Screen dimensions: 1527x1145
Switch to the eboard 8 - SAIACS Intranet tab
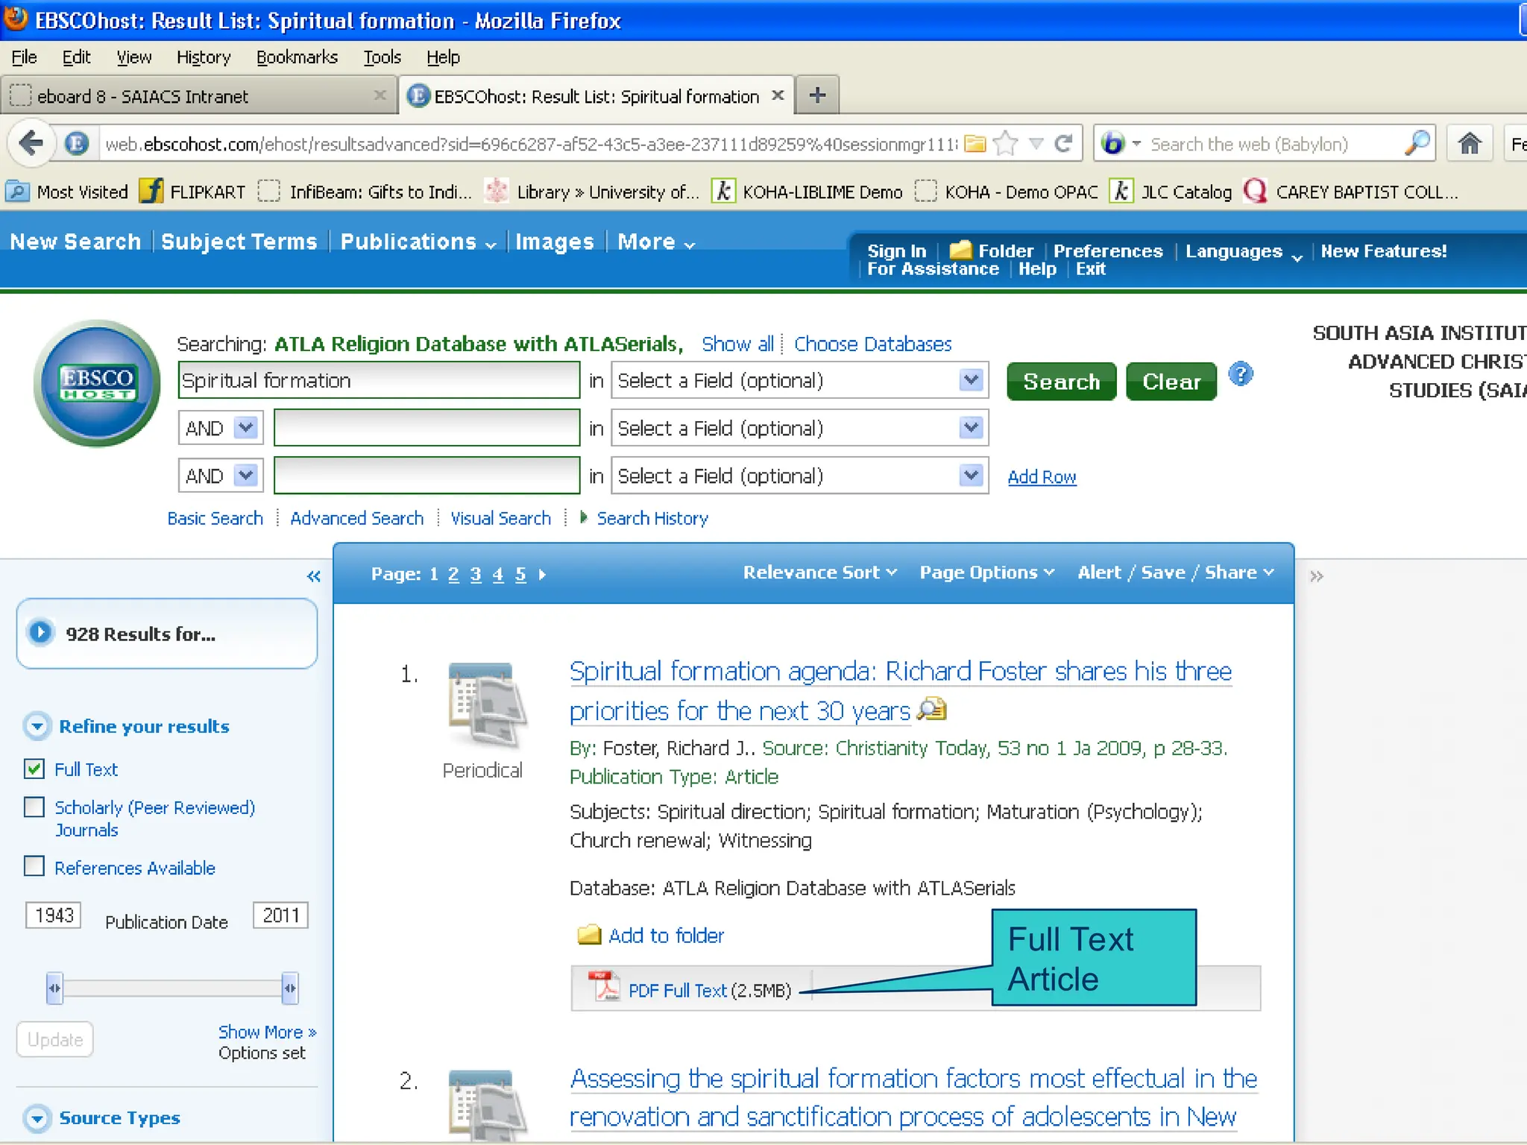[143, 96]
